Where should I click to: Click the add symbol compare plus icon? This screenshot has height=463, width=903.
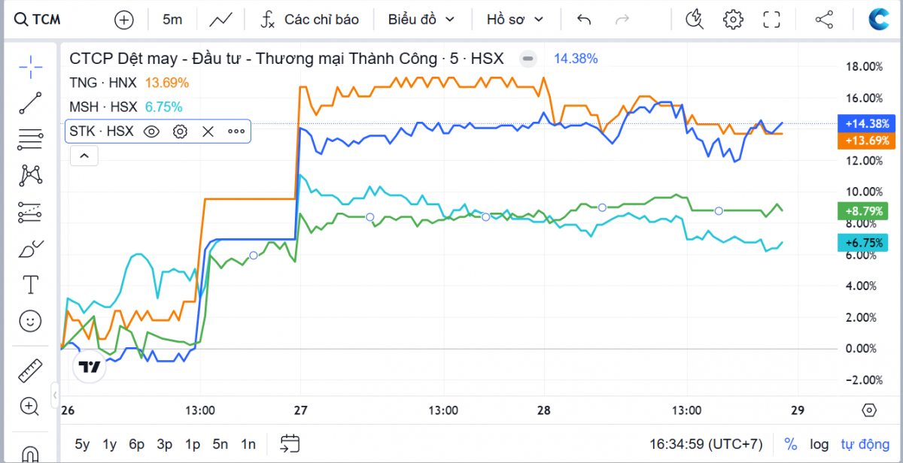123,20
